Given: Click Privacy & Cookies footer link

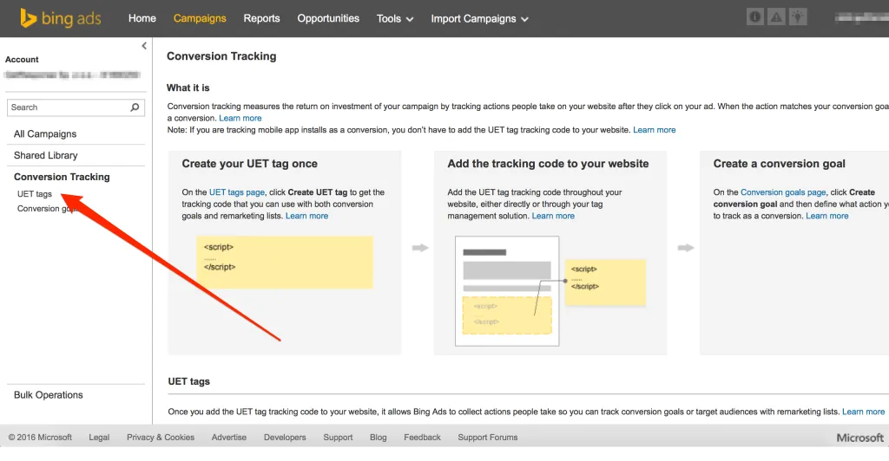Looking at the screenshot, I should coord(161,438).
